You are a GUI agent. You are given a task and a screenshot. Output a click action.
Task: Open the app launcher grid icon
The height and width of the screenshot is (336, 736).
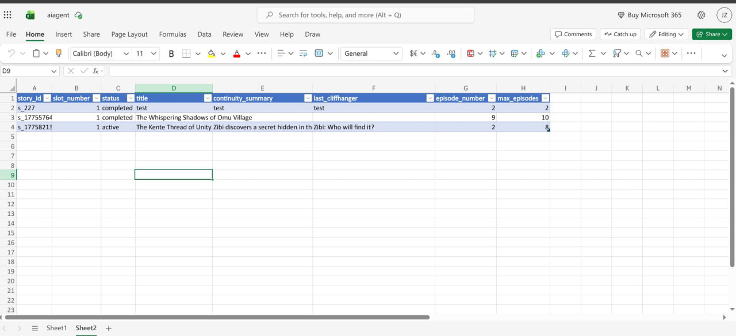[x=7, y=15]
